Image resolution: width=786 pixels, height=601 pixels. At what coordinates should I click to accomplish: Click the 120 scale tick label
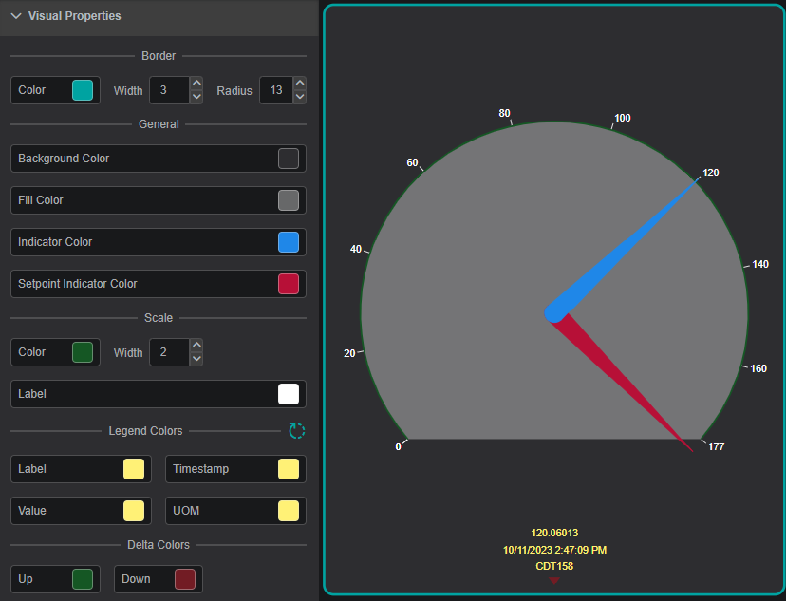pyautogui.click(x=711, y=173)
